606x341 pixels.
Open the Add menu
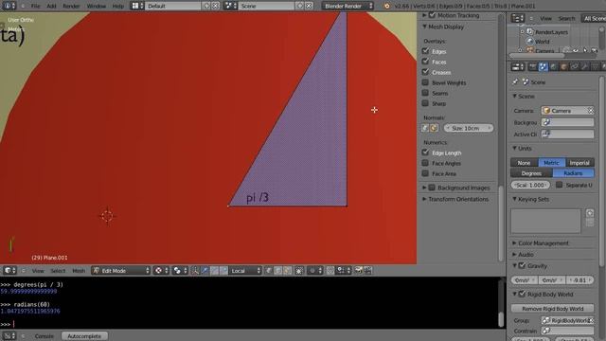coord(51,6)
